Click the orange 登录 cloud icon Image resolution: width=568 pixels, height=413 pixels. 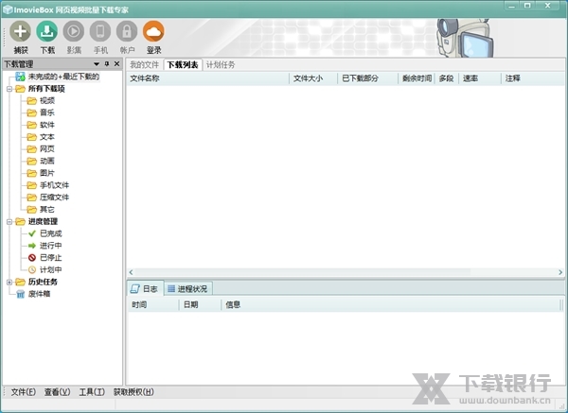[153, 31]
